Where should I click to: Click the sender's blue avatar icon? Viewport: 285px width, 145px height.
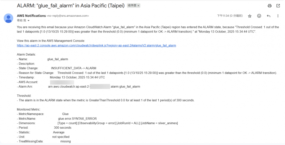click(8, 18)
